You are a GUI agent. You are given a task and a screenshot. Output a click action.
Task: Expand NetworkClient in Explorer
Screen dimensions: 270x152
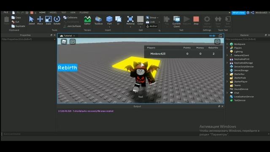tap(227, 55)
